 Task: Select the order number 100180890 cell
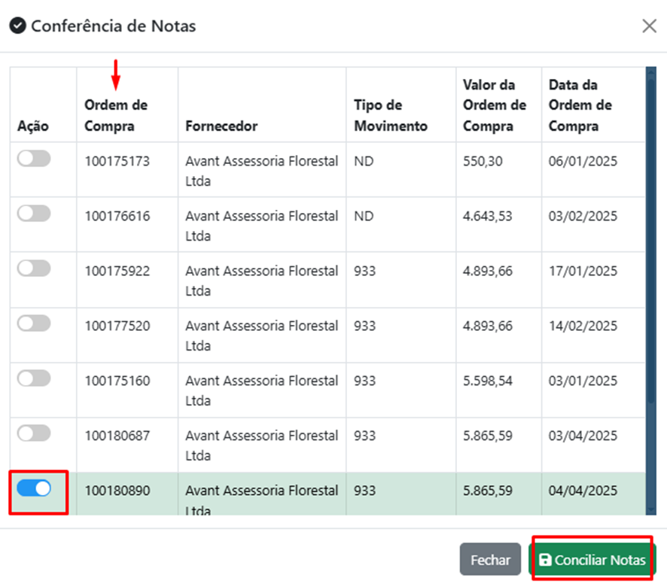pos(117,491)
